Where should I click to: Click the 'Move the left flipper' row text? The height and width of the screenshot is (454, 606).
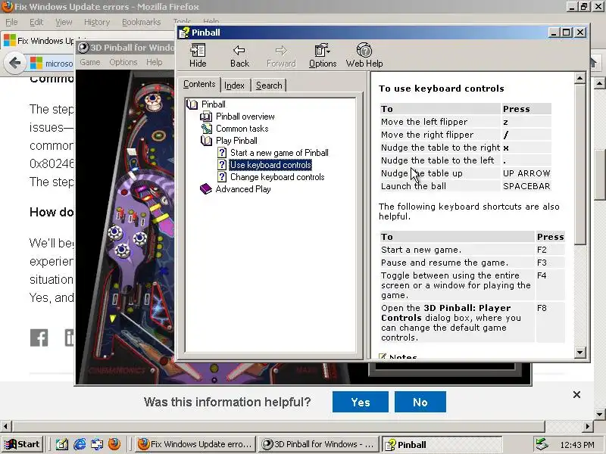click(424, 122)
